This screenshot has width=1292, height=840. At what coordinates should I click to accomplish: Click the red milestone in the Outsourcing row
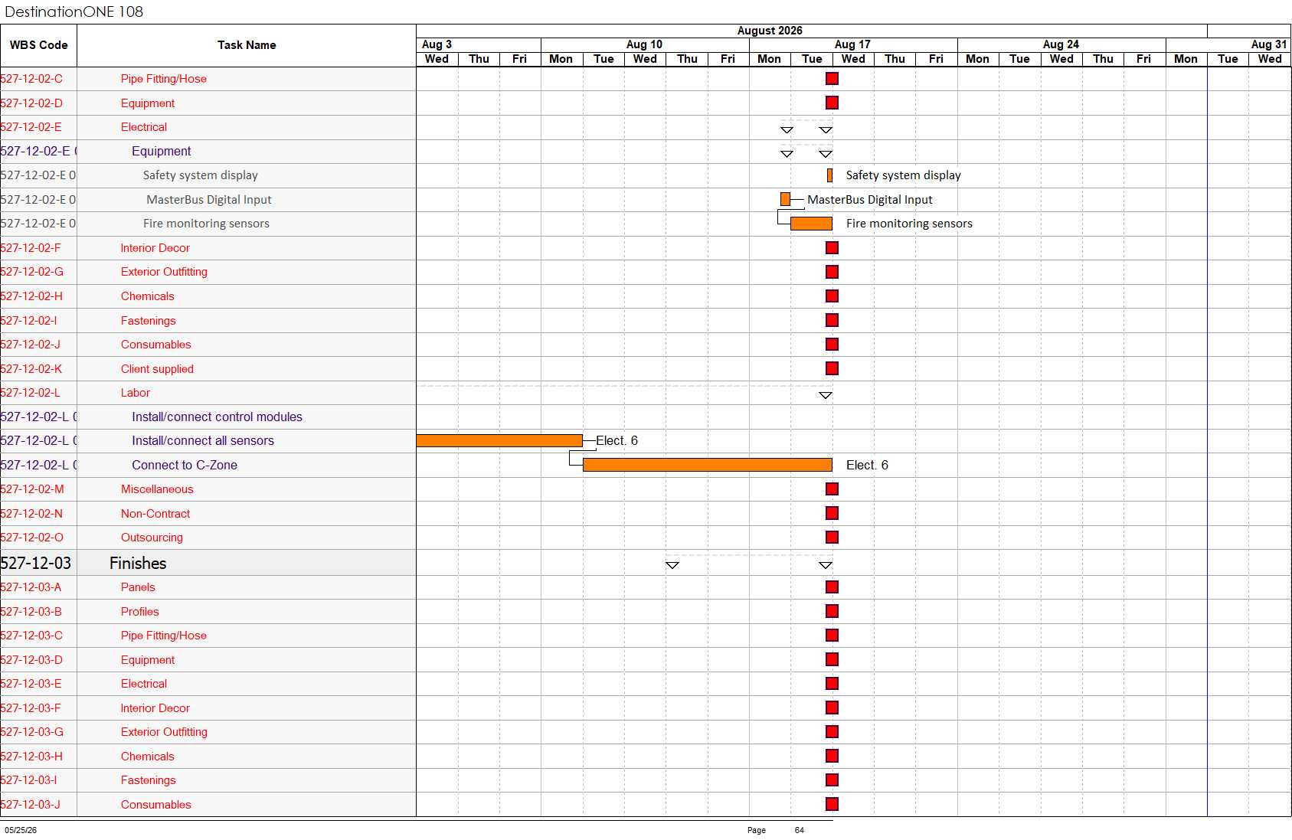(x=832, y=538)
